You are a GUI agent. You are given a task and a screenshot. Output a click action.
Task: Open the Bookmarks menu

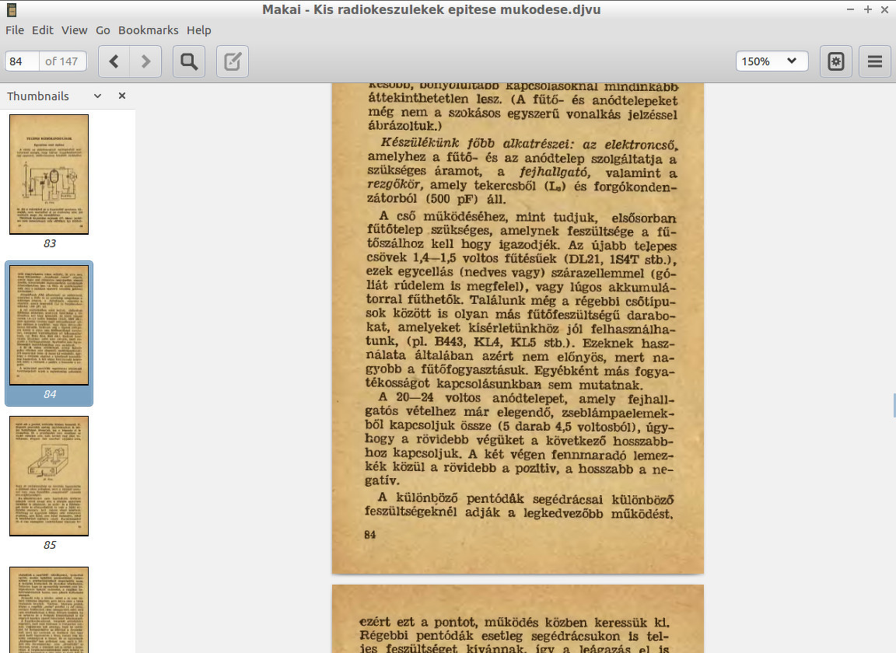148,30
